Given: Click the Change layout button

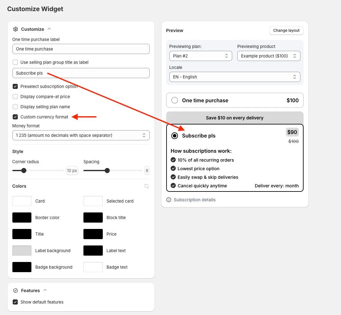Looking at the screenshot, I should [286, 30].
